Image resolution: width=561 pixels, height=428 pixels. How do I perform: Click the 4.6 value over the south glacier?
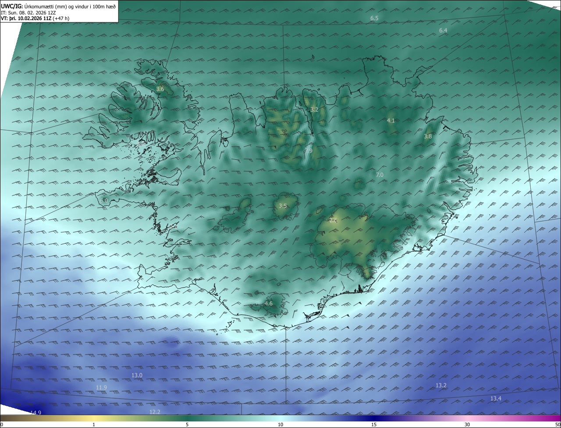[x=269, y=304]
